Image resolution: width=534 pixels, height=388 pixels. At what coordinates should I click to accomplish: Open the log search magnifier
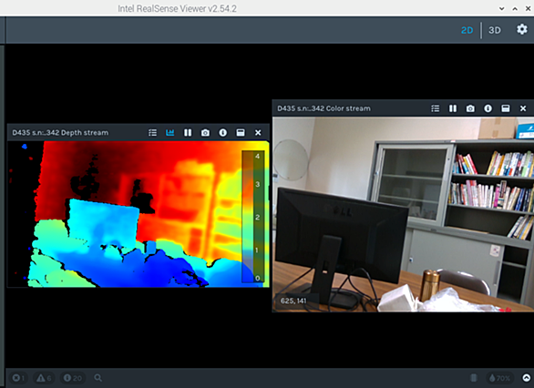(x=98, y=378)
